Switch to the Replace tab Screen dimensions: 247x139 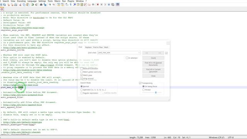[x=88, y=47]
